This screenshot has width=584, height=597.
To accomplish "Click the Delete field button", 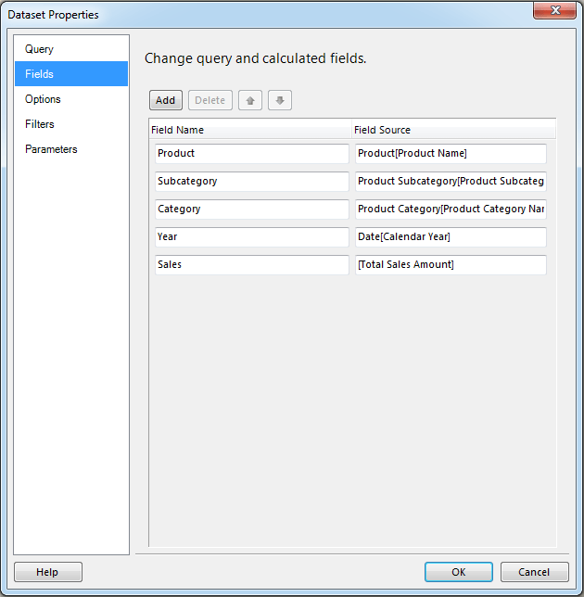I will 209,100.
